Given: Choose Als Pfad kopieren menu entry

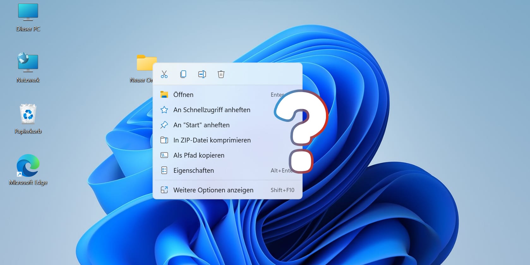Looking at the screenshot, I should pos(199,155).
